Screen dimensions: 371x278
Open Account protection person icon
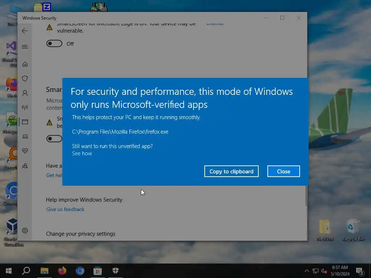[x=25, y=93]
